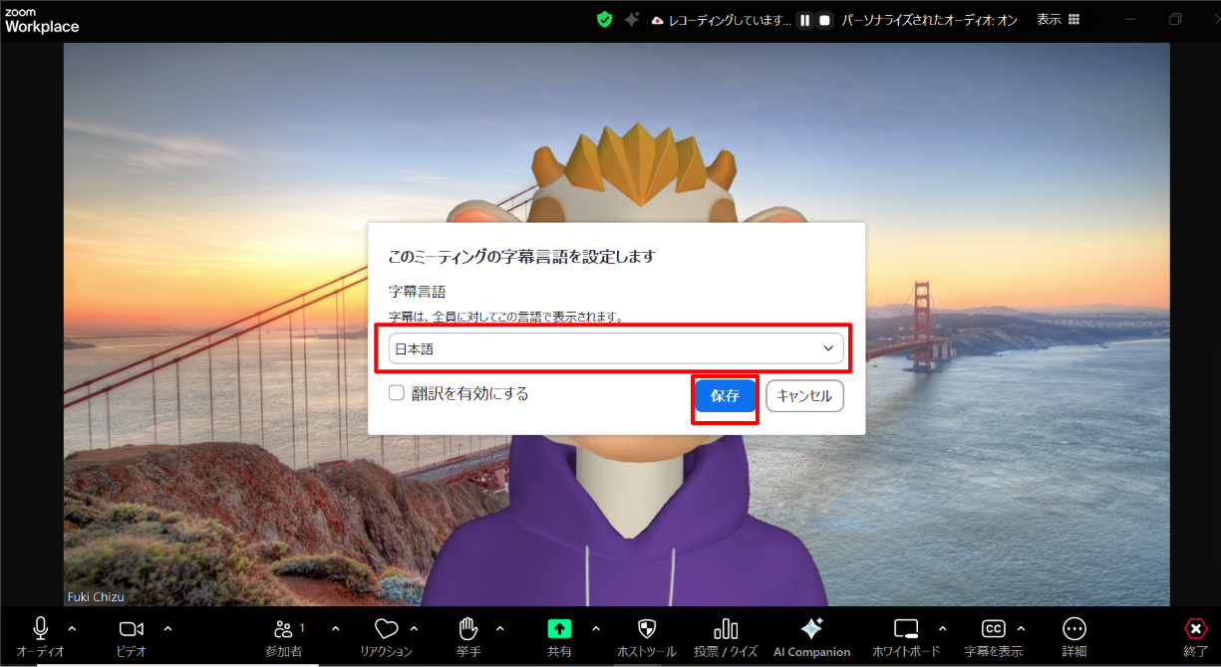The height and width of the screenshot is (667, 1221).
Task: Expand the caret beside ホワイトボード
Action: point(942,628)
